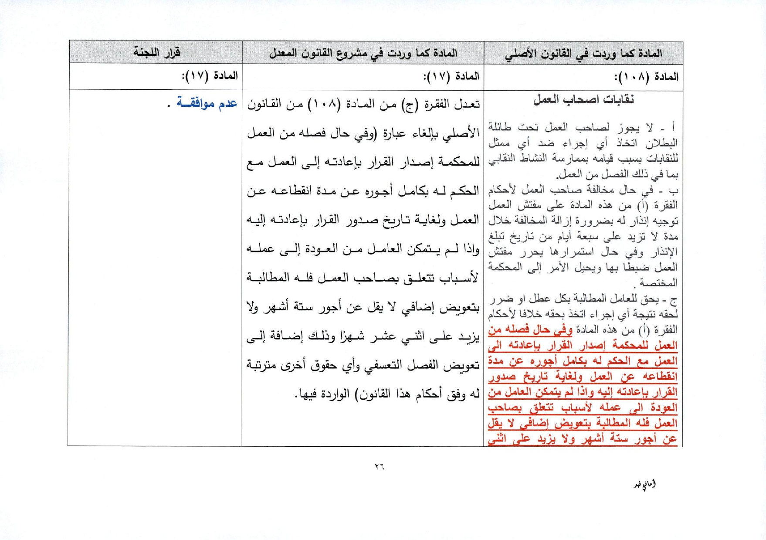Click the bold heading 'نقابات اصحاب العمل'
The width and height of the screenshot is (766, 540).
pos(583,100)
